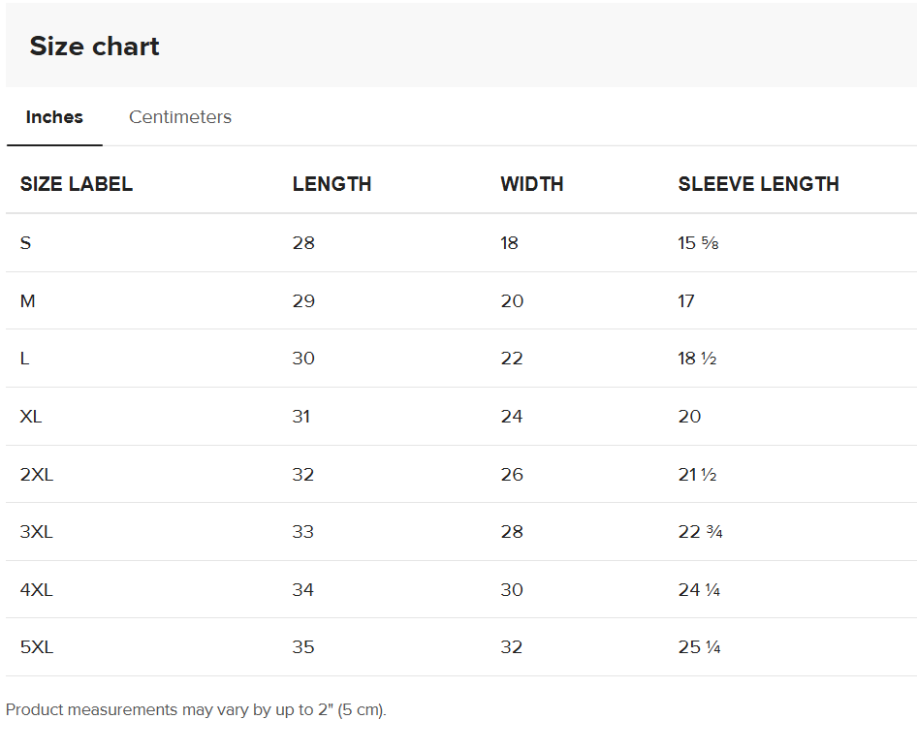Select the 4XL size row label
917x751 pixels.
[x=36, y=590]
